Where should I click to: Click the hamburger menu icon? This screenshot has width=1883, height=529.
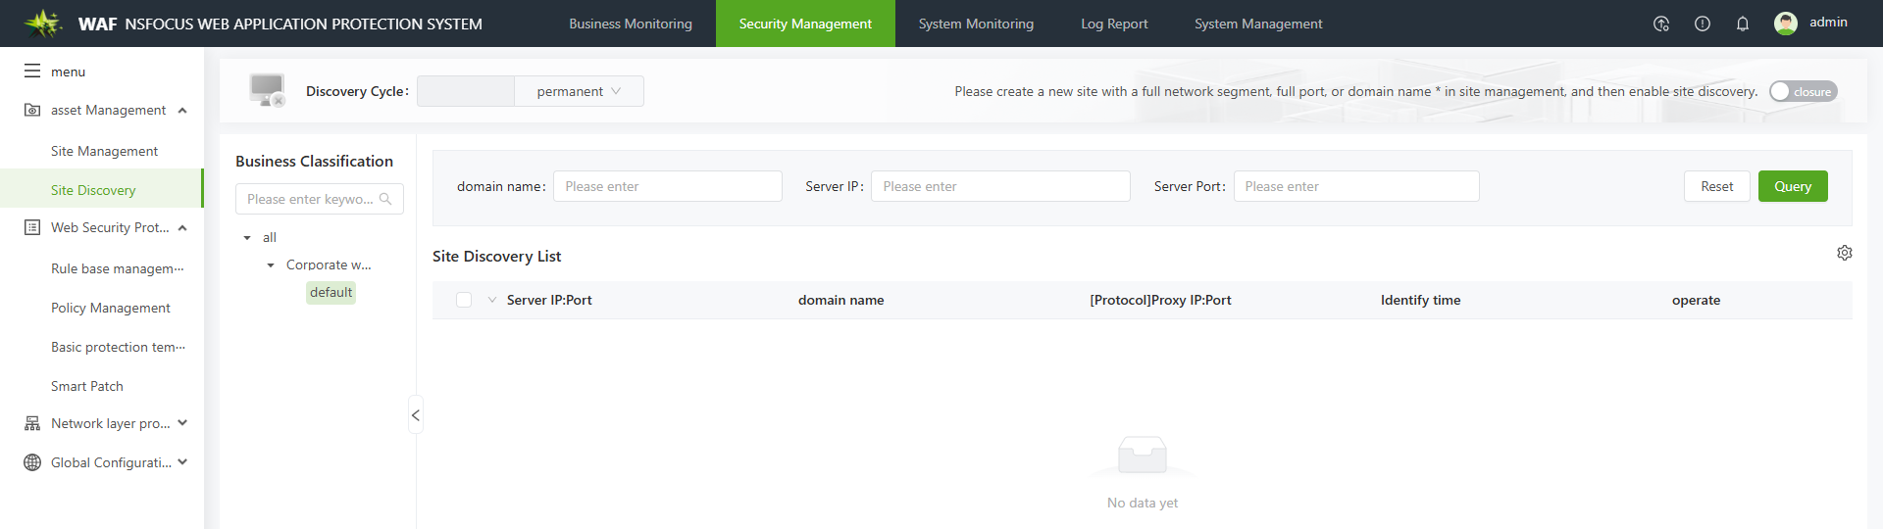click(x=32, y=72)
